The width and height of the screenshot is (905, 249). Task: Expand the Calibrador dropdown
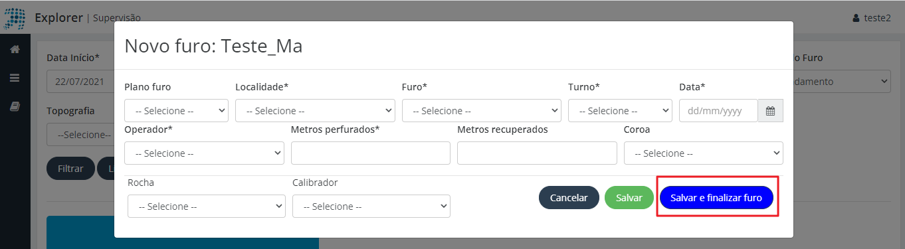371,207
